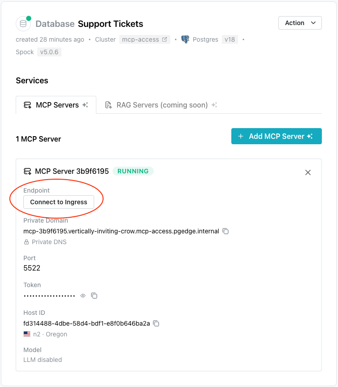Expand the Action dropdown

pos(300,23)
